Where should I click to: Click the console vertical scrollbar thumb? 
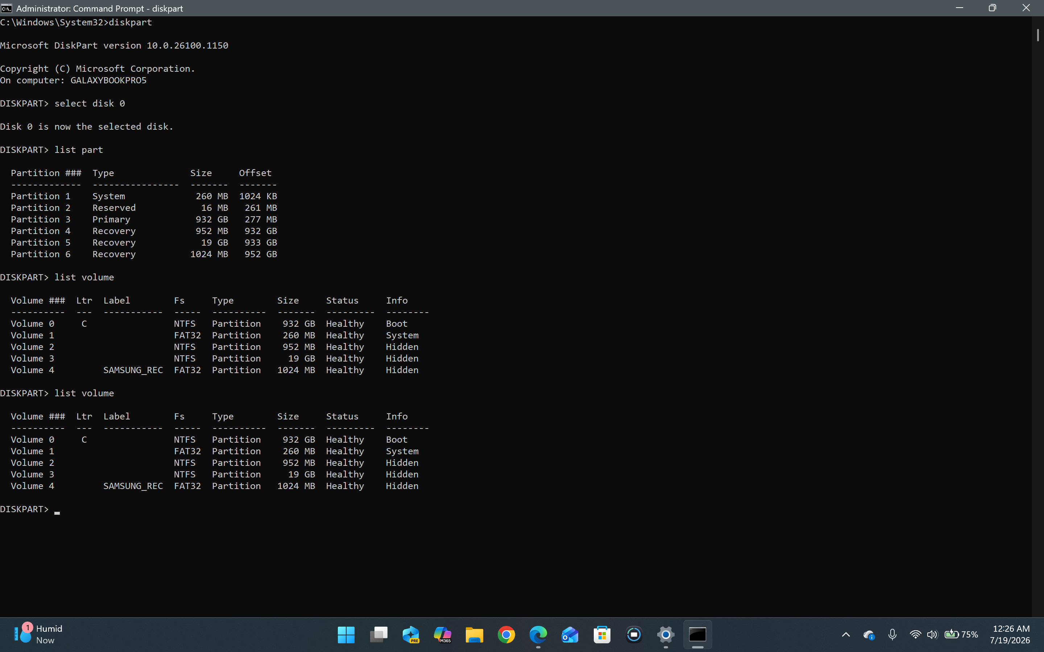click(1037, 35)
